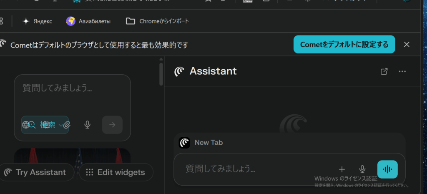Click the microphone icon in the left search box
This screenshot has height=194, width=427.
pyautogui.click(x=87, y=124)
